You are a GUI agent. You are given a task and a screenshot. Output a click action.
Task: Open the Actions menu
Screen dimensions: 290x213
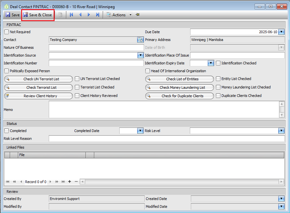[120, 15]
